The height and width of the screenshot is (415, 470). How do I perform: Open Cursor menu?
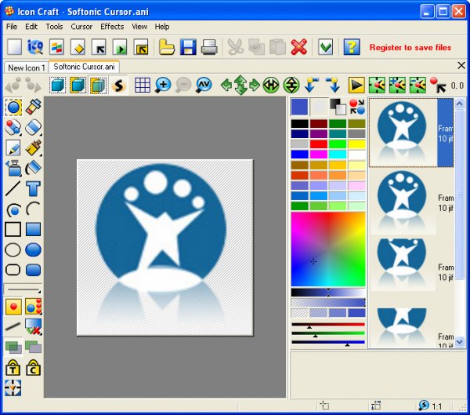81,27
